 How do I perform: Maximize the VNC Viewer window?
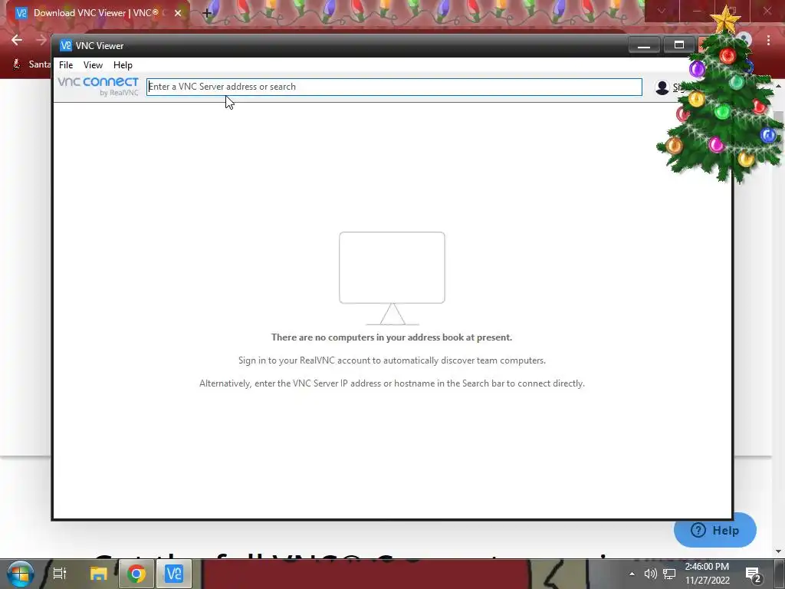tap(679, 45)
